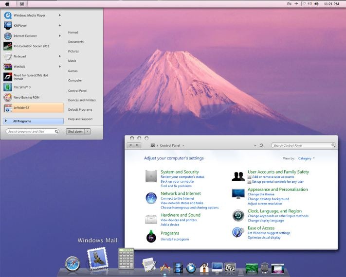Expand the breadcrumb arrow after Control Panel
The height and width of the screenshot is (277, 346).
click(183, 145)
